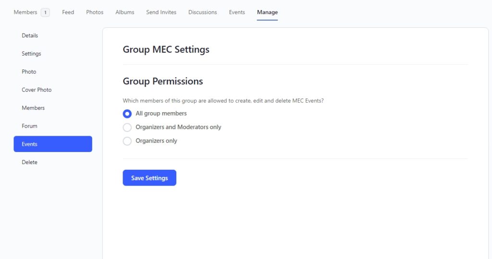This screenshot has width=492, height=259.
Task: Click the Manage tab
Action: 267,12
